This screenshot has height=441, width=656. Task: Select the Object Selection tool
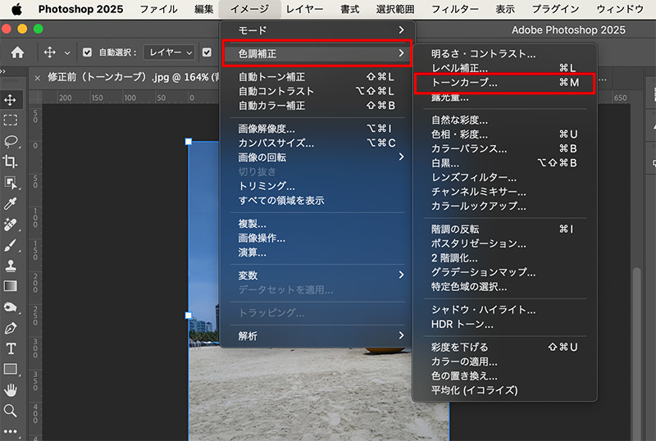click(10, 183)
